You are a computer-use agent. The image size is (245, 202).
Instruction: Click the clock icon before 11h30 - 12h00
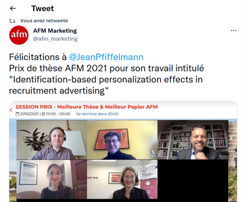(43, 114)
